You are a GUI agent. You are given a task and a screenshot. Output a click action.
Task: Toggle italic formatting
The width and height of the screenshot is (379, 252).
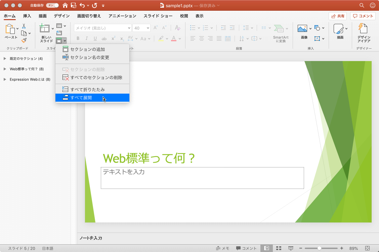click(87, 38)
